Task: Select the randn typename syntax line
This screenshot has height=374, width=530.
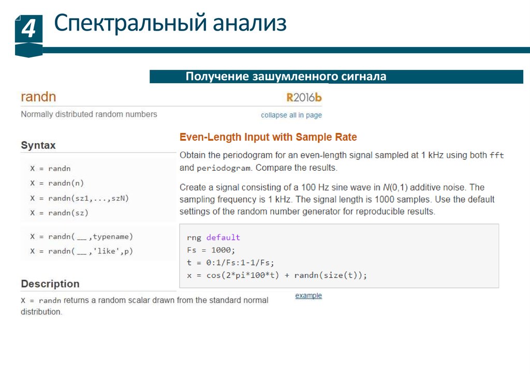Action: tap(81, 236)
